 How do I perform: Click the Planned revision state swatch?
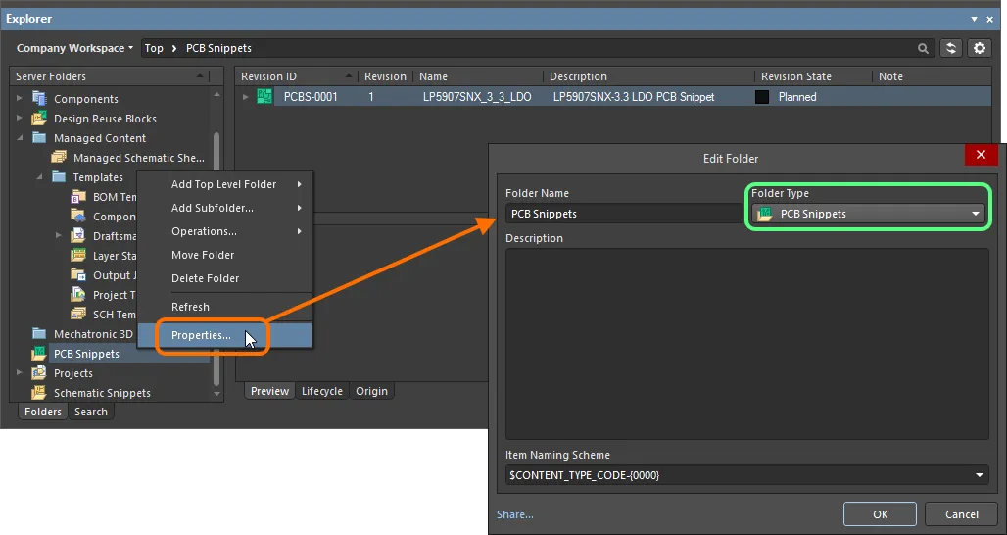click(762, 97)
